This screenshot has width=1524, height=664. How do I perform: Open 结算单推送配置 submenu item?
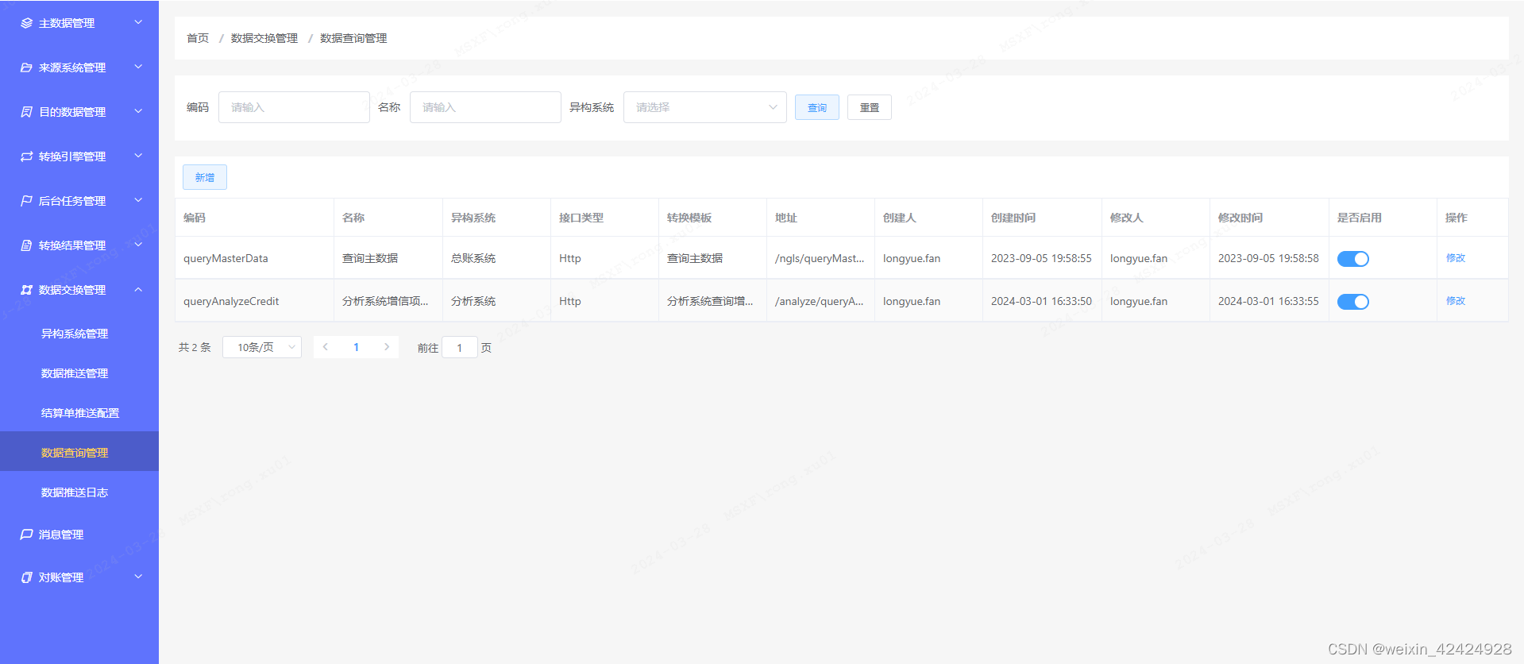tap(79, 413)
